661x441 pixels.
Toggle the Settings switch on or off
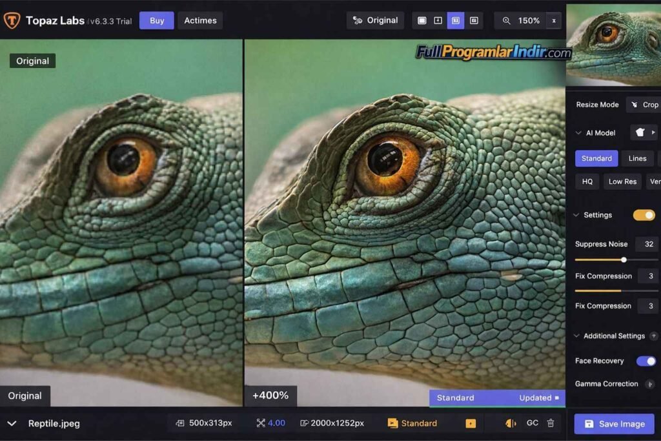(x=644, y=214)
